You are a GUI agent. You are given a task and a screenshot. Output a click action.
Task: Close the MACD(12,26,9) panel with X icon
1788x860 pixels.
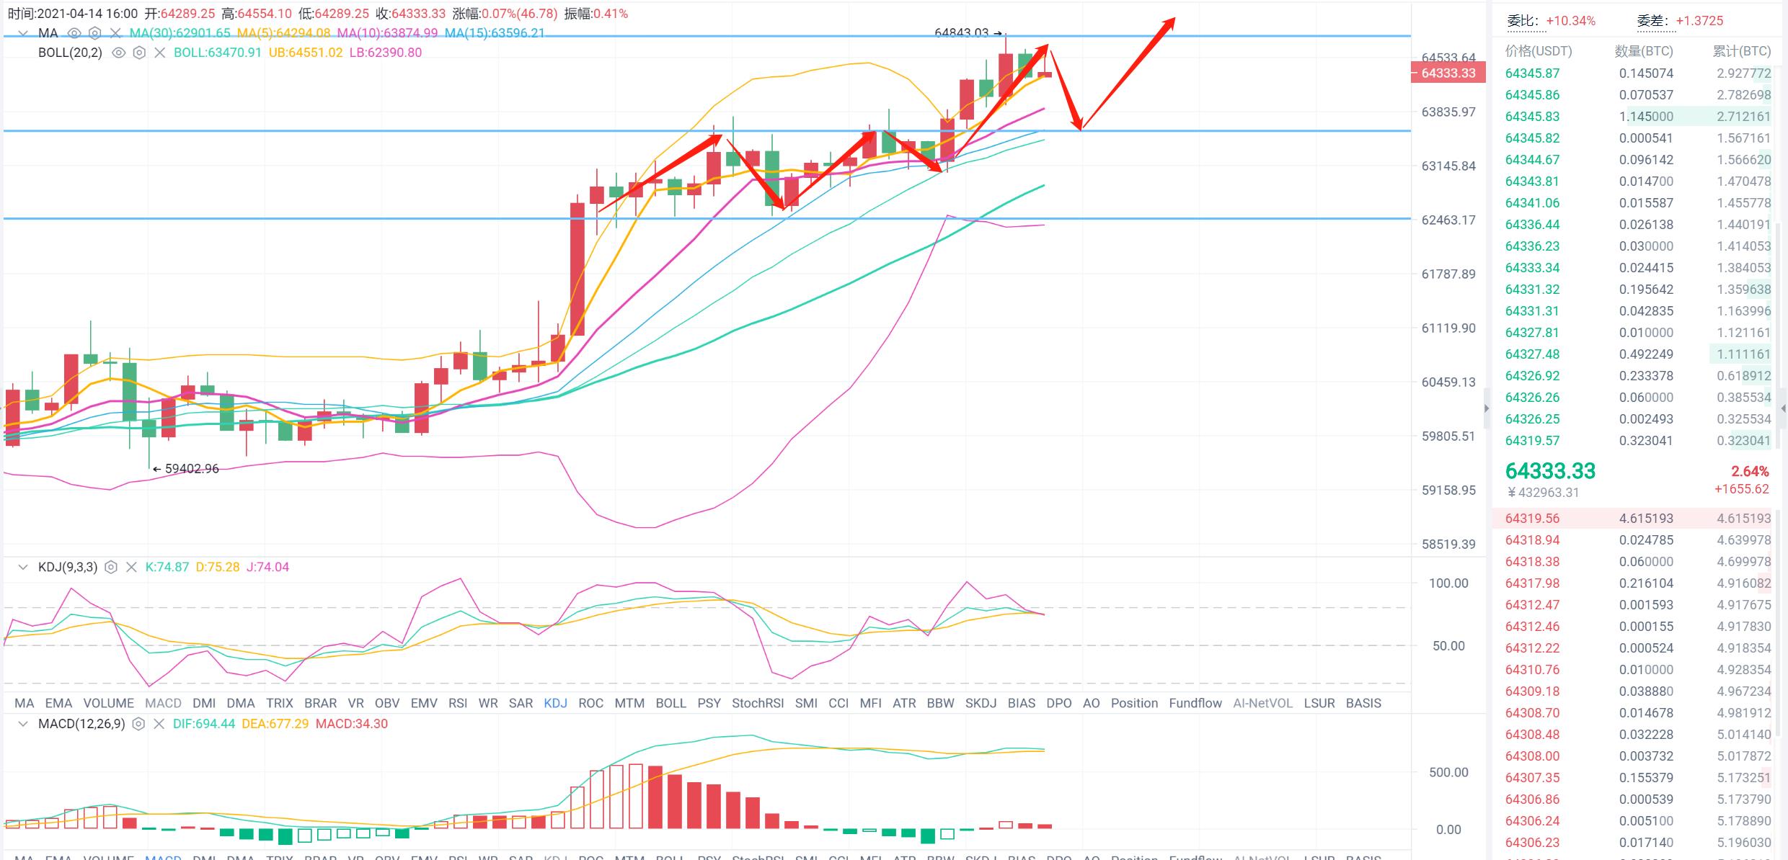pyautogui.click(x=159, y=723)
